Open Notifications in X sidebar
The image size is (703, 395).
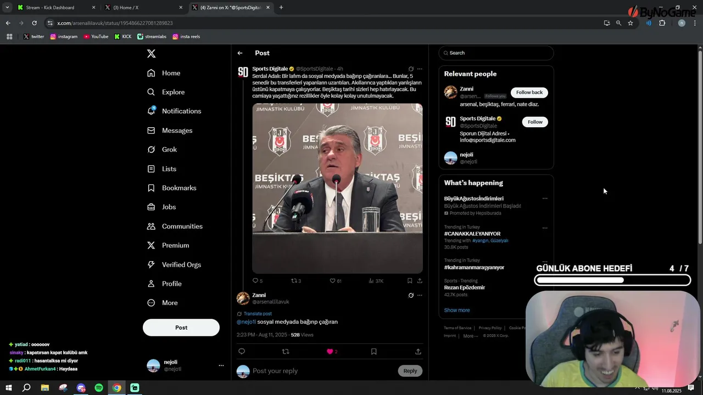tap(174, 111)
